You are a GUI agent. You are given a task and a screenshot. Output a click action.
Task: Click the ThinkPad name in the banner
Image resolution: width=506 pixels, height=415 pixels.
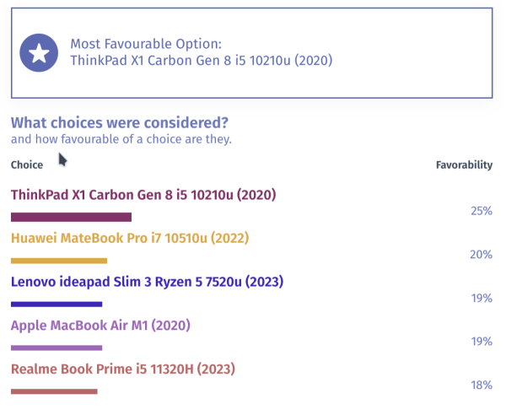click(201, 61)
